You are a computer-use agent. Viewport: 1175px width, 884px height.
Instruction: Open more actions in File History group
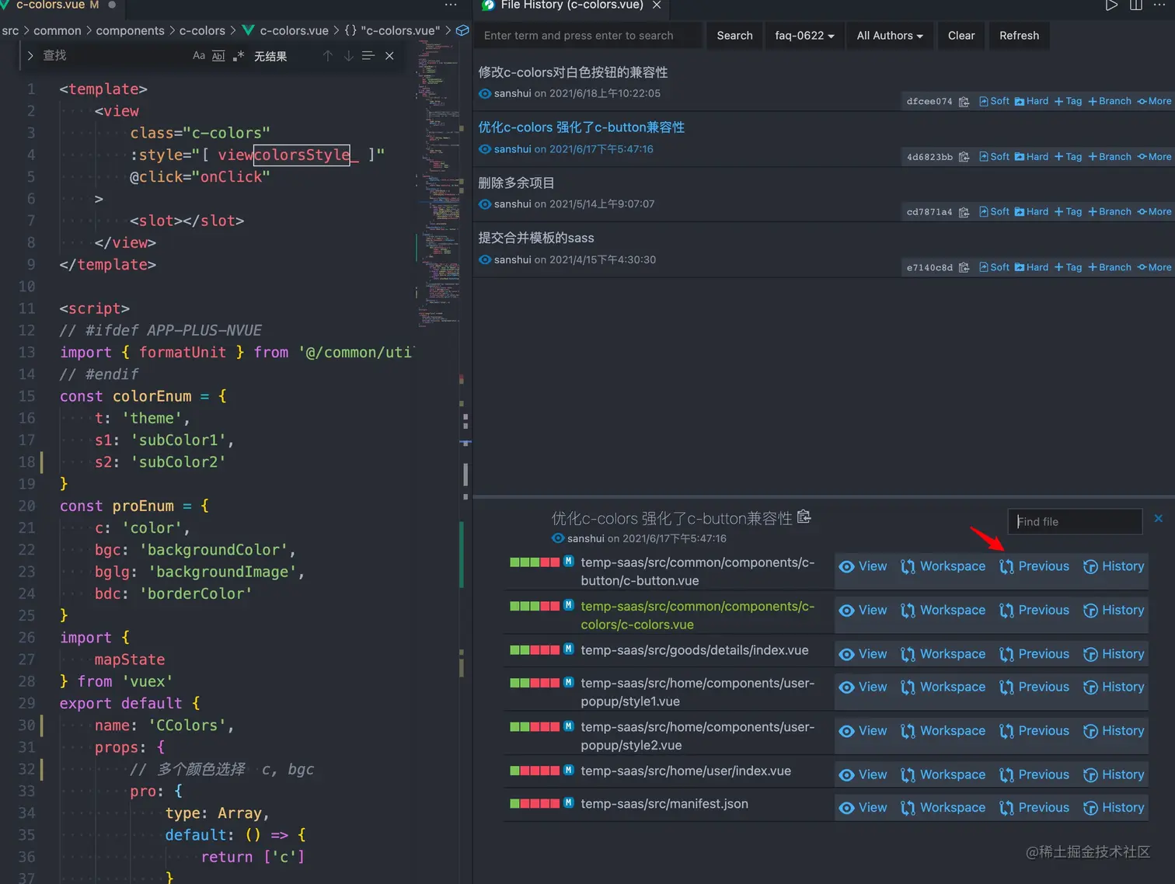1159,5
